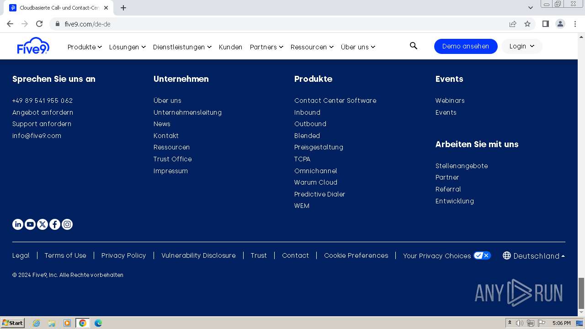Show hidden tray icons arrow
Image resolution: width=585 pixels, height=329 pixels.
tap(510, 323)
